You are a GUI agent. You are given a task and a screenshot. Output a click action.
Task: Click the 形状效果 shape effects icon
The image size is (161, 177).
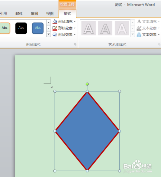(55, 34)
